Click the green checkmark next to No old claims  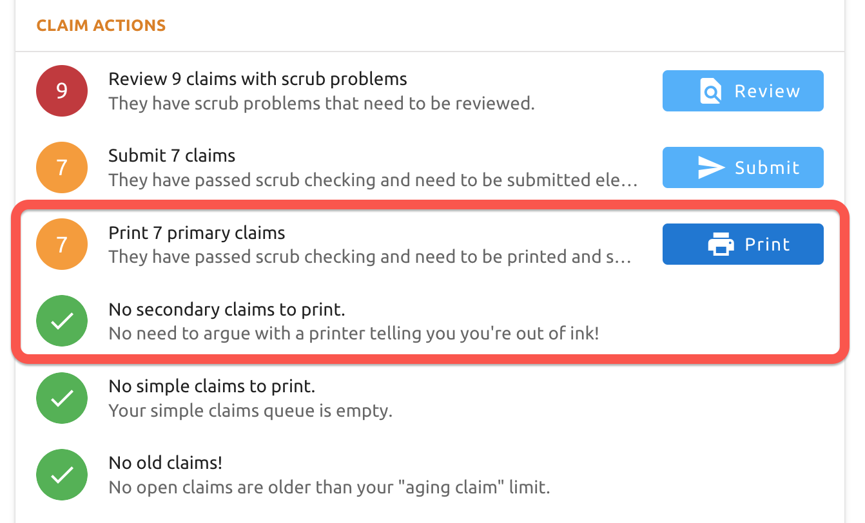coord(61,474)
